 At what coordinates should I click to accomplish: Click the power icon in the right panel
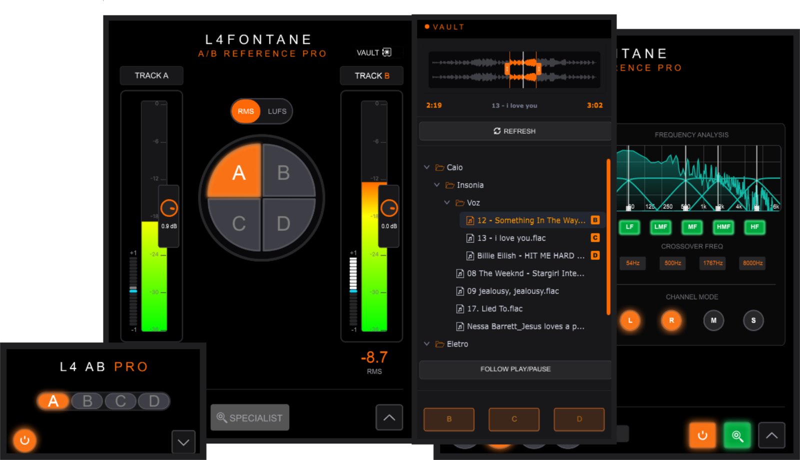702,436
